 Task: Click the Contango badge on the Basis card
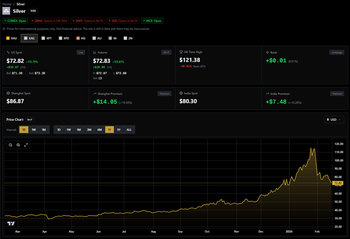tap(336, 52)
